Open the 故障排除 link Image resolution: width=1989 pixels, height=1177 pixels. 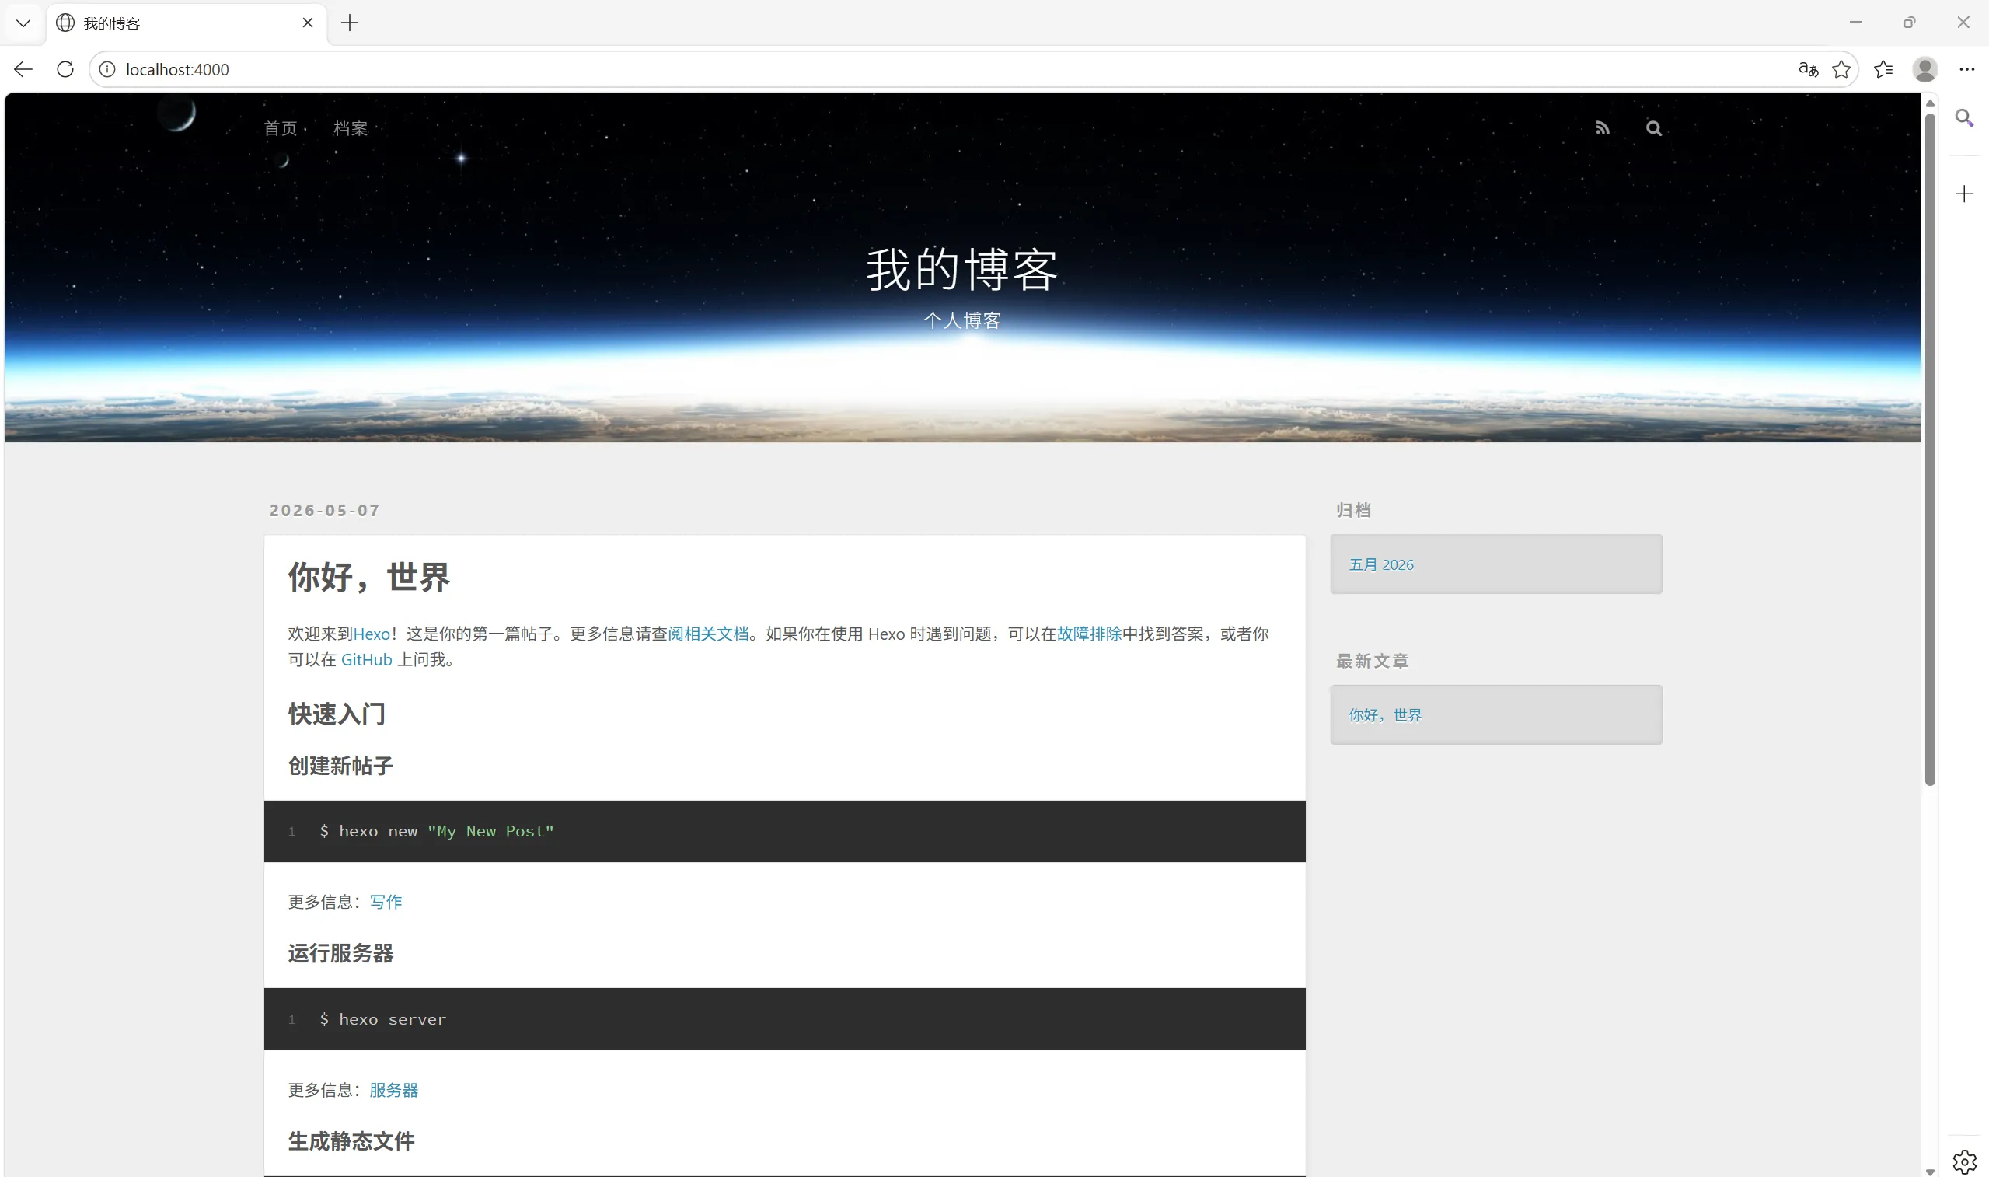click(1089, 634)
